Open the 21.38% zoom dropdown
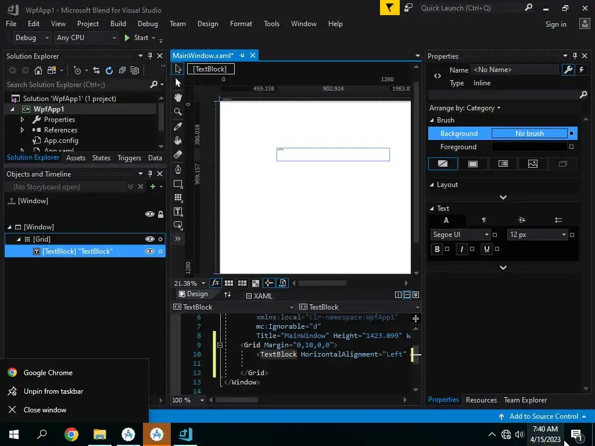The height and width of the screenshot is (446, 595). [189, 283]
